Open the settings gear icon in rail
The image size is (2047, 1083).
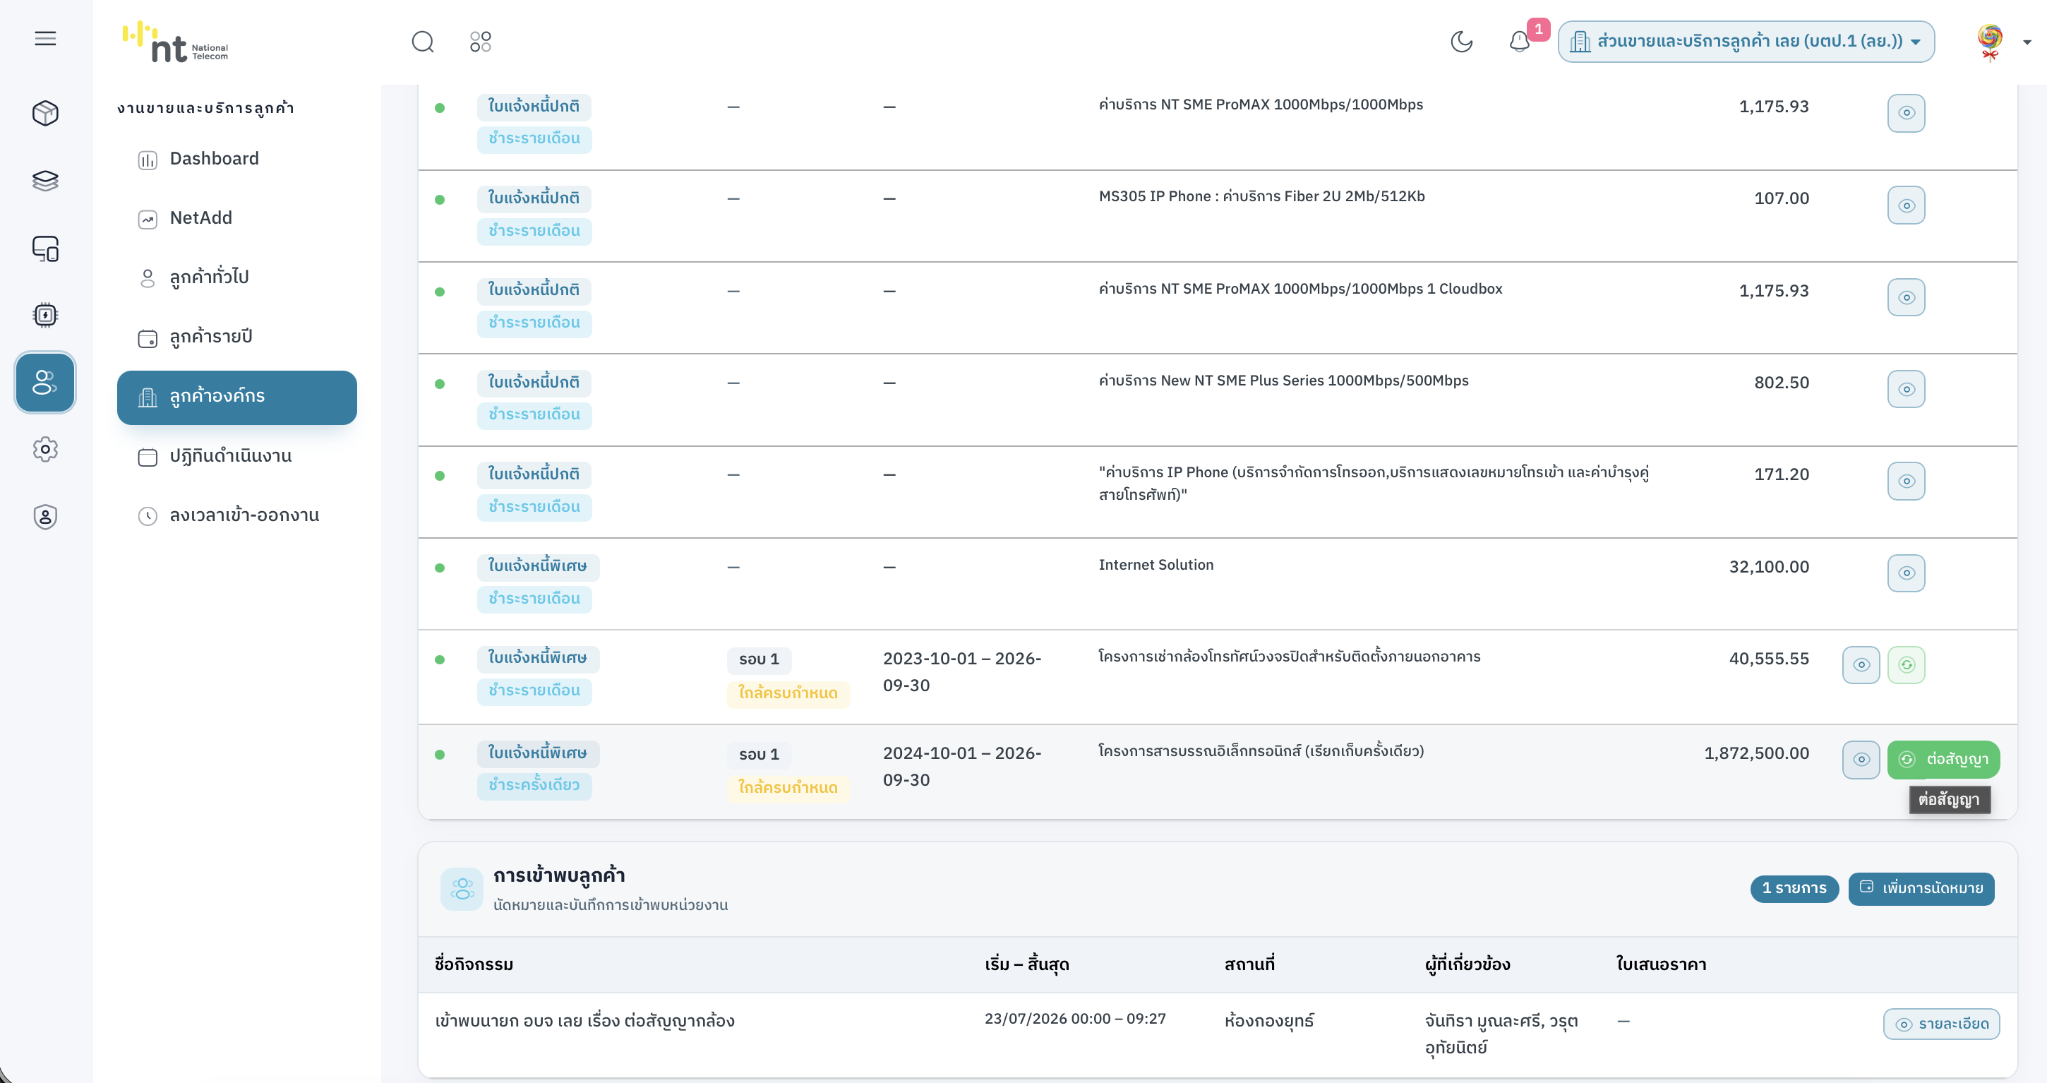tap(45, 450)
